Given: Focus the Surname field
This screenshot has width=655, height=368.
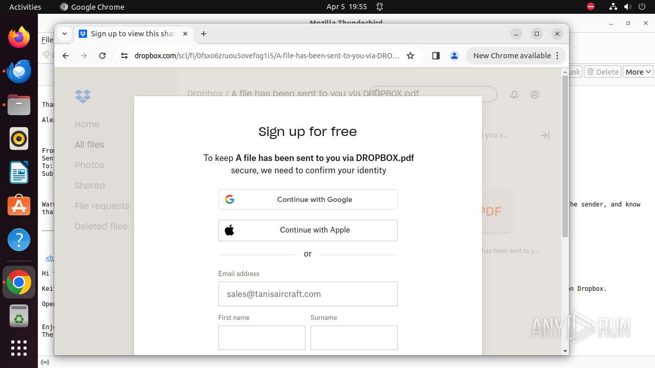Looking at the screenshot, I should (x=354, y=338).
